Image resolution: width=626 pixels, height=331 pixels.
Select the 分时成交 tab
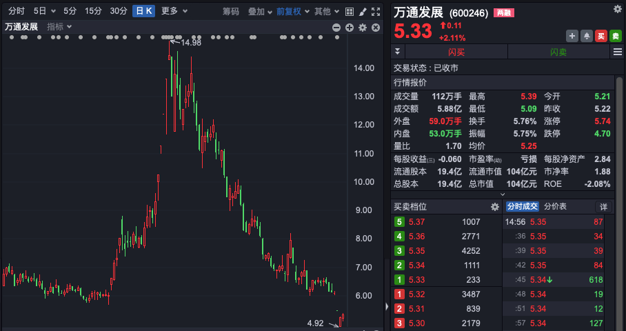click(522, 206)
